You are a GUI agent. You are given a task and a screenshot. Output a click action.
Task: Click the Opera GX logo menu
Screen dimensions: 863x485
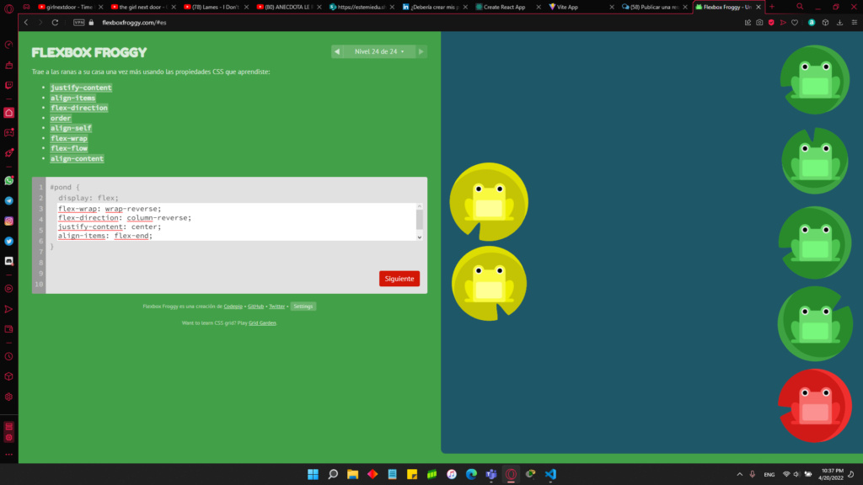click(8, 7)
